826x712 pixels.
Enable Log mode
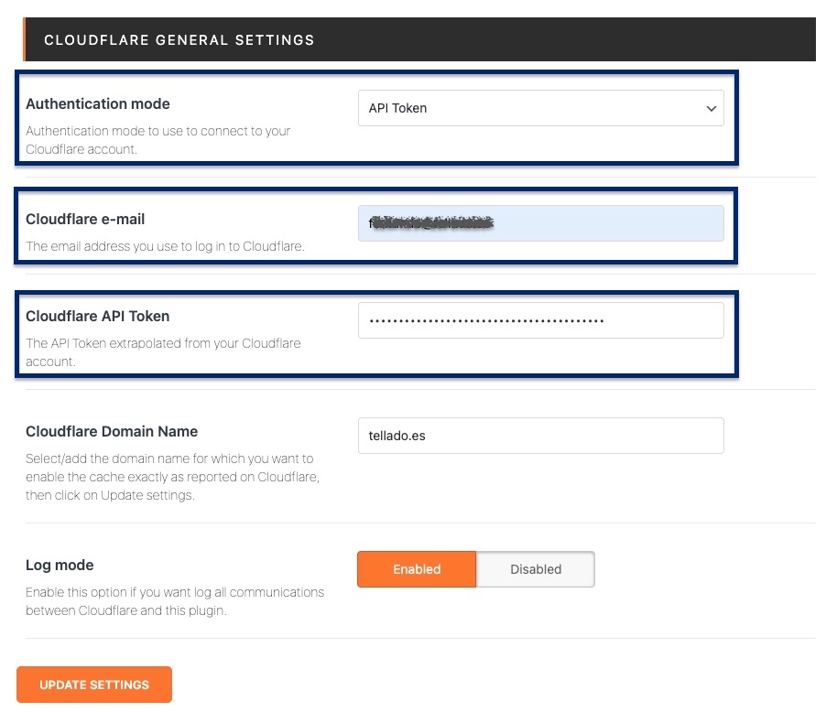[417, 569]
